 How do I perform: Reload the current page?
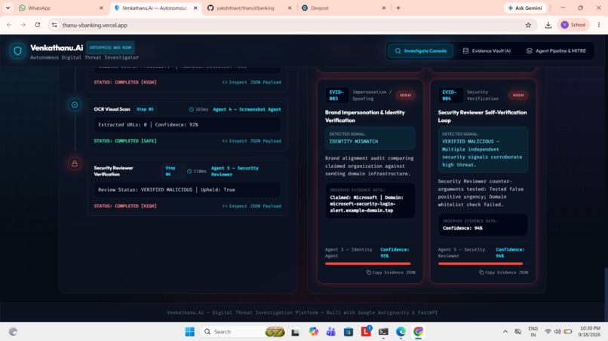(x=37, y=25)
